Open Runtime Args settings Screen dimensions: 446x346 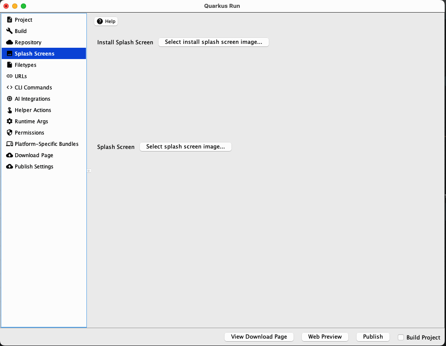pyautogui.click(x=44, y=122)
